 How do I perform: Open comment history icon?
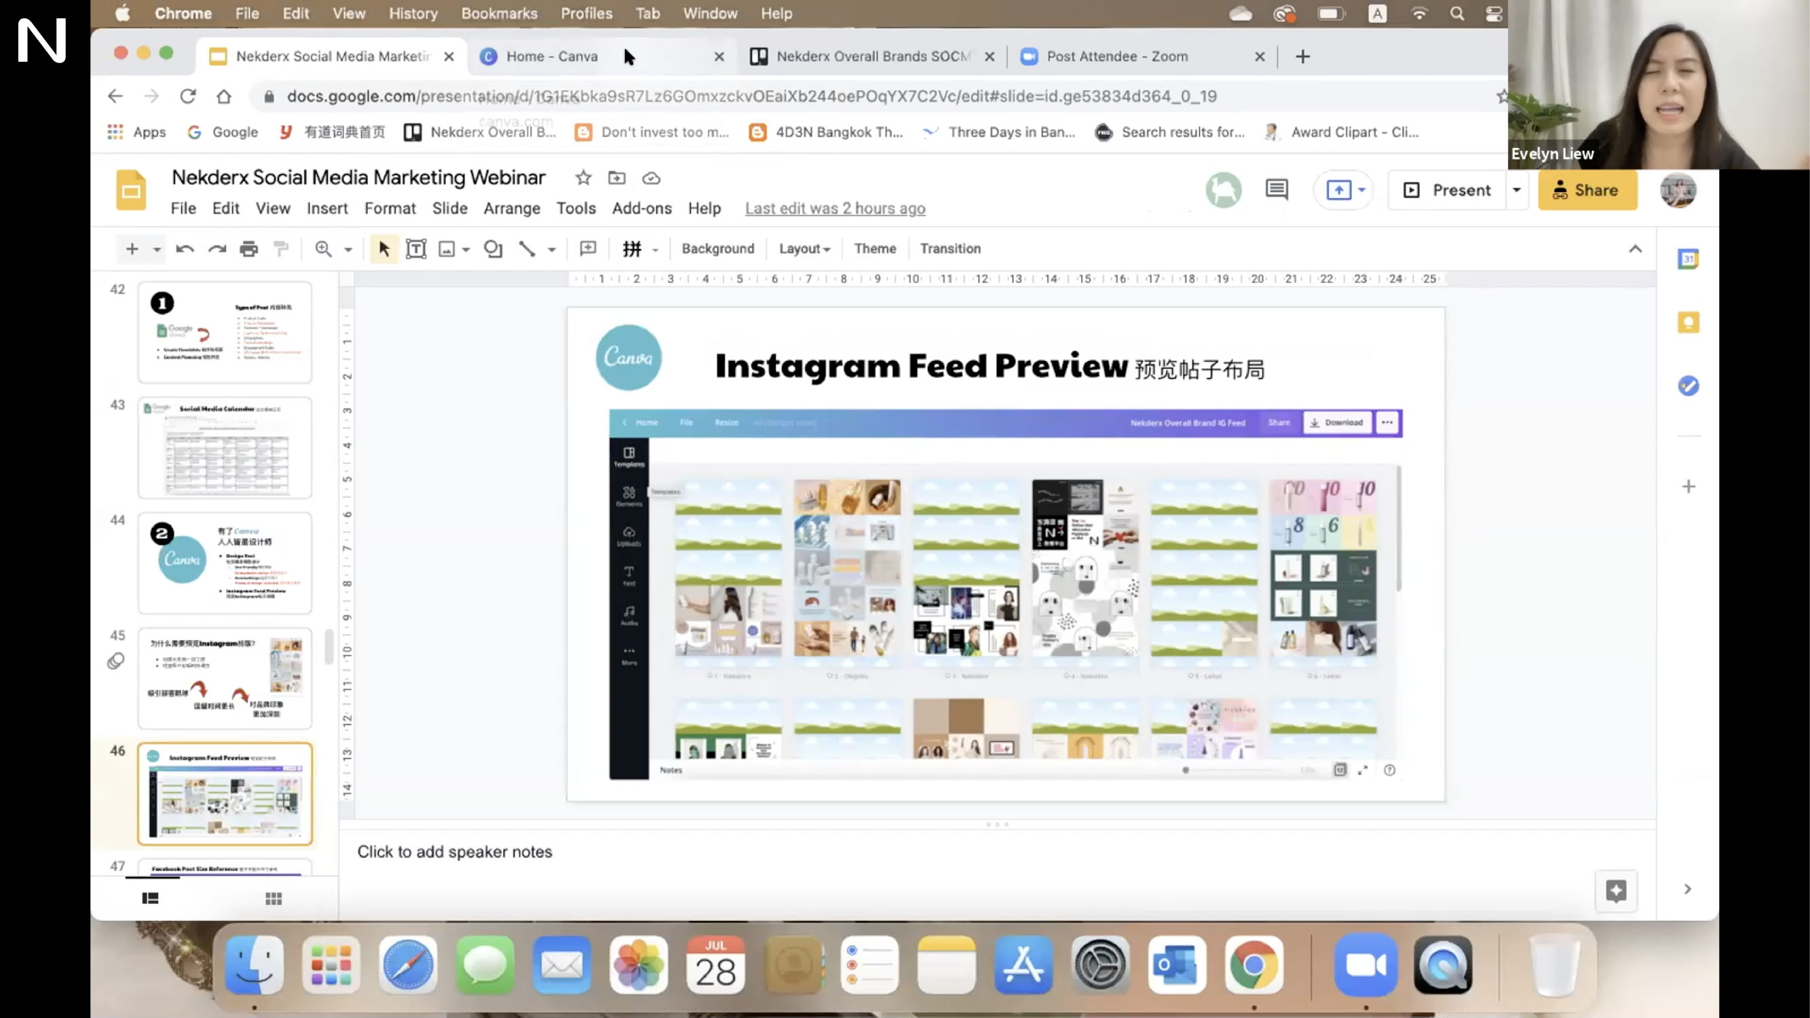pos(1277,190)
